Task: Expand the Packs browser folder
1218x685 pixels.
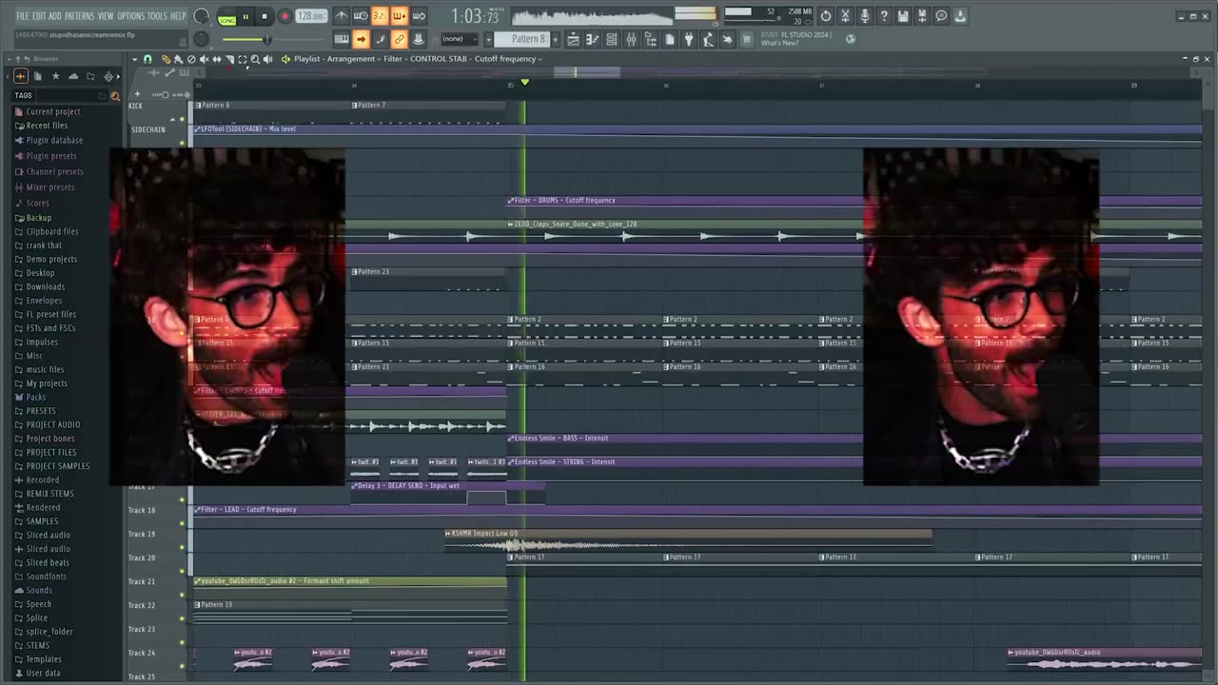Action: [35, 397]
